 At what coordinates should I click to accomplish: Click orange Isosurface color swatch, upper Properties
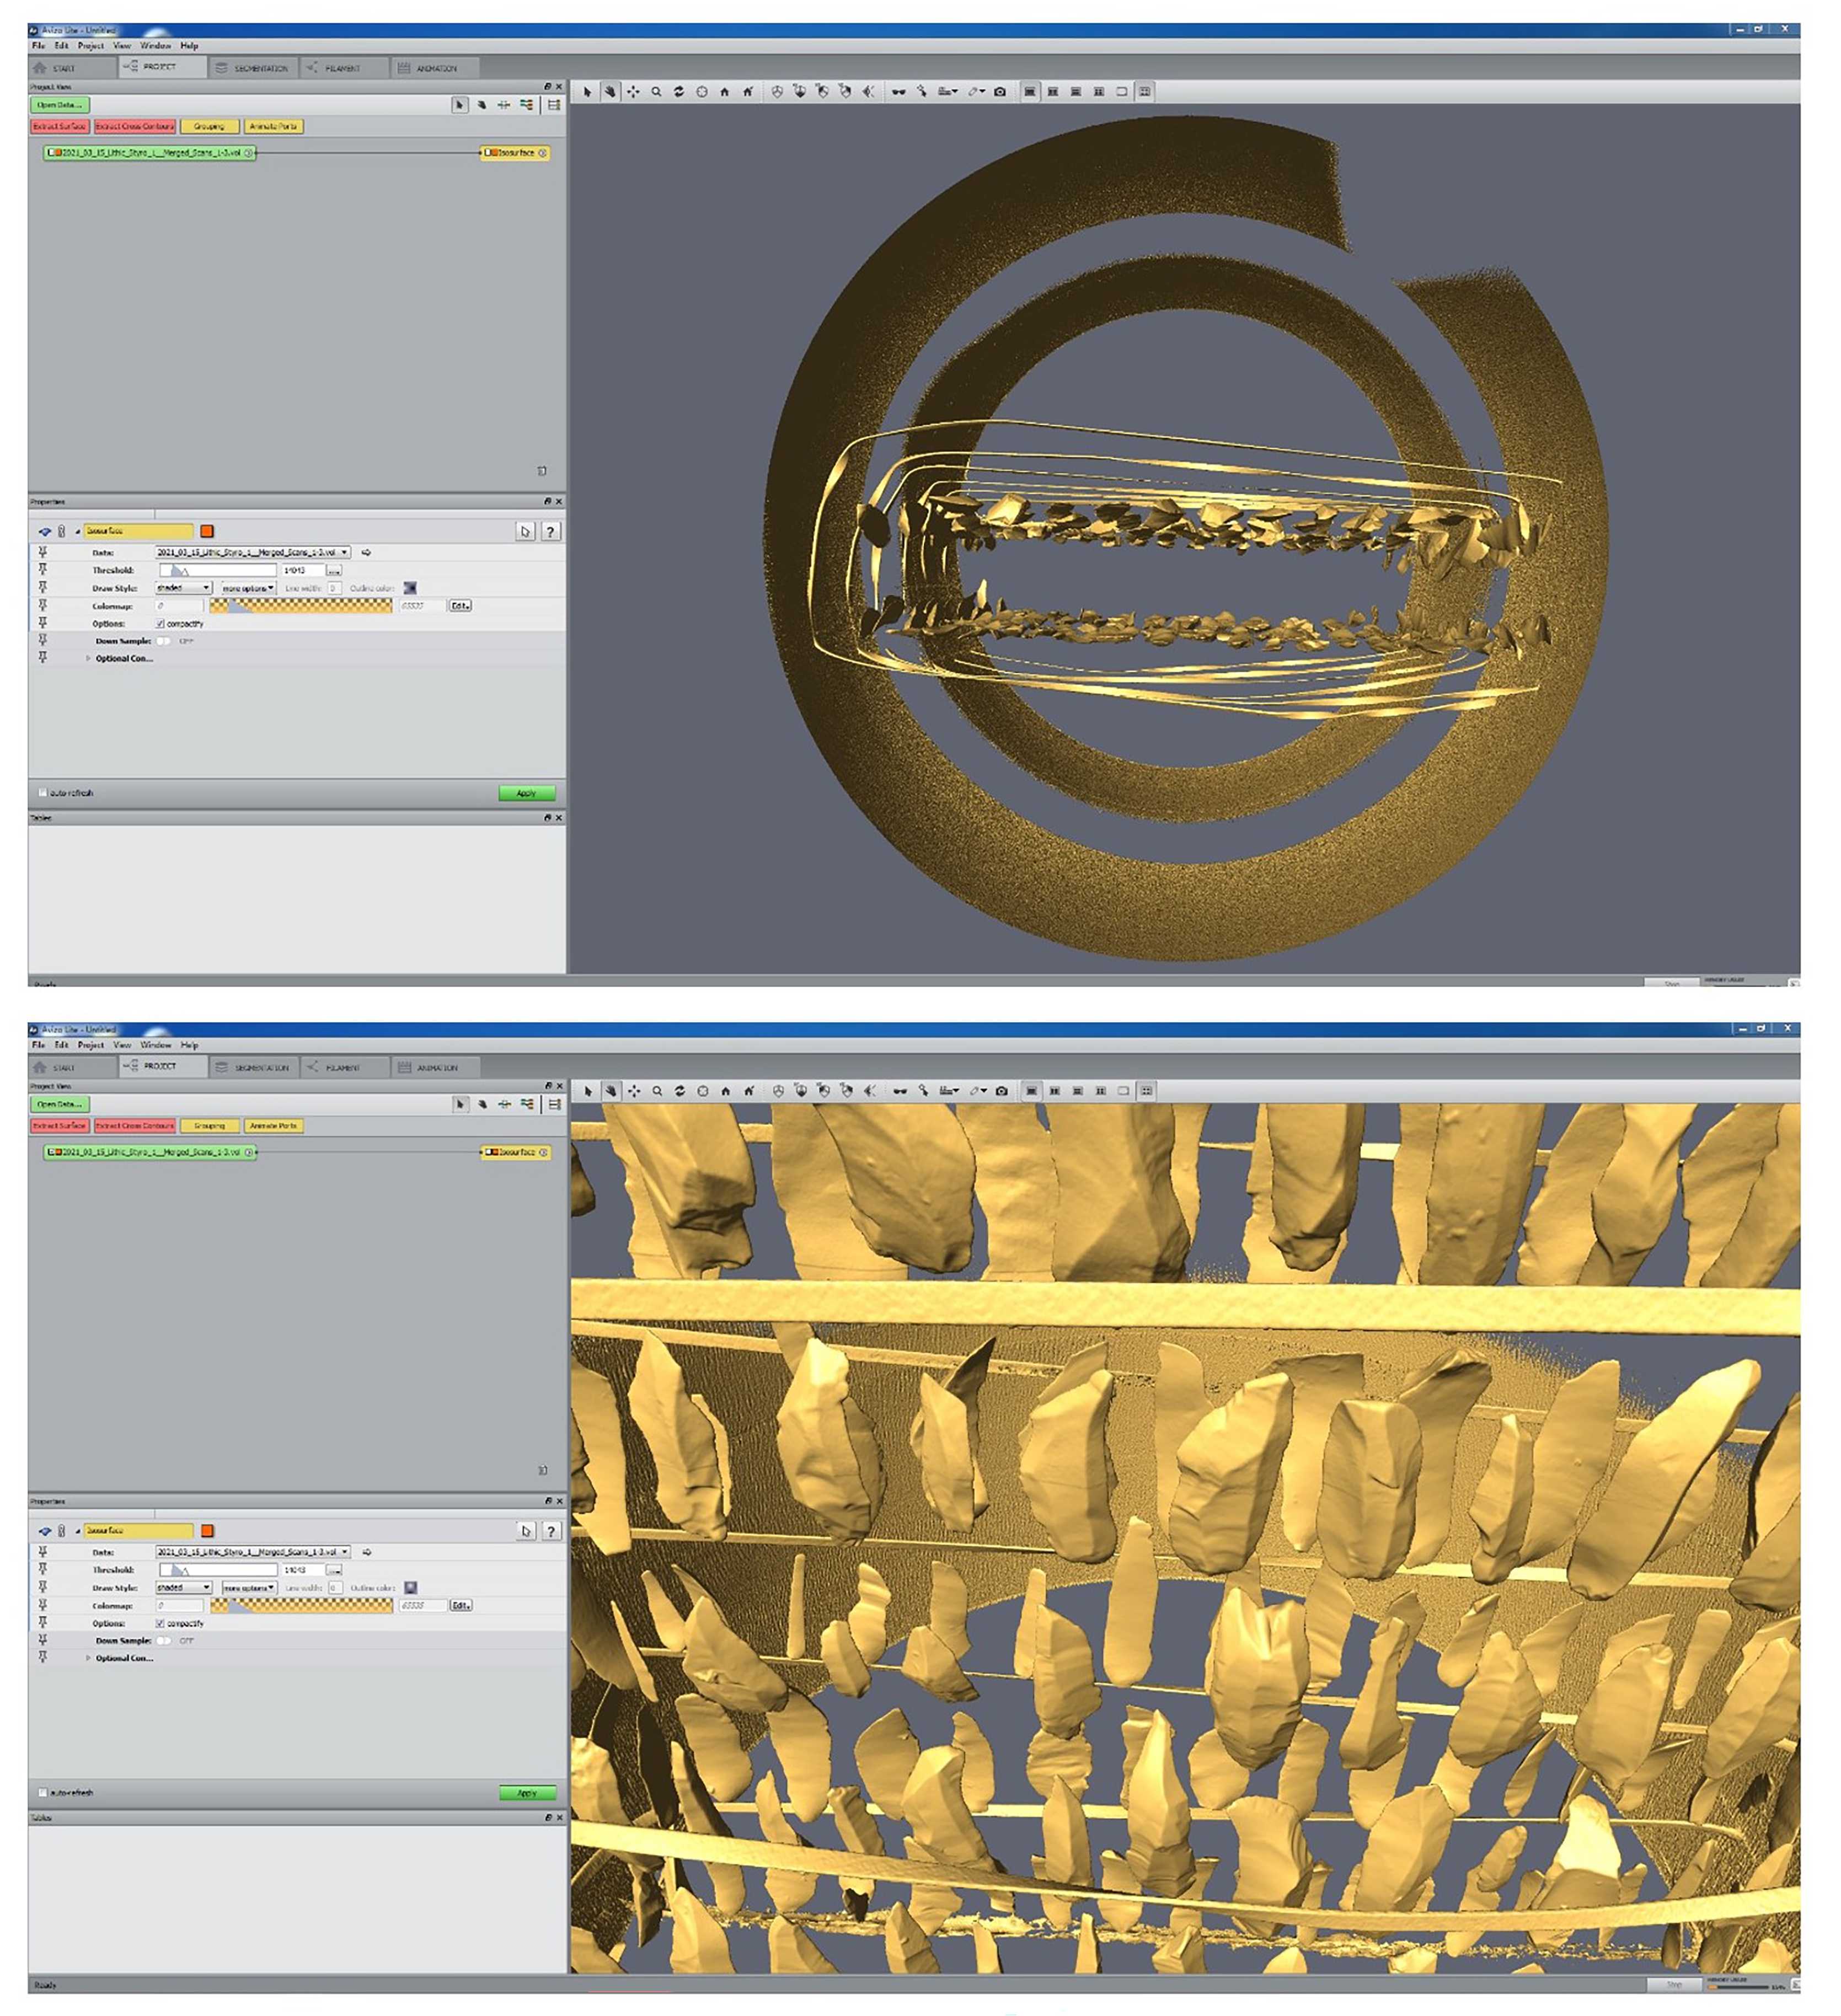point(207,532)
